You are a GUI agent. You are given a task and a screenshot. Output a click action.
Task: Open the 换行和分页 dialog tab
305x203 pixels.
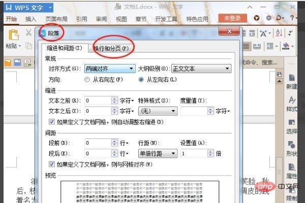111,48
